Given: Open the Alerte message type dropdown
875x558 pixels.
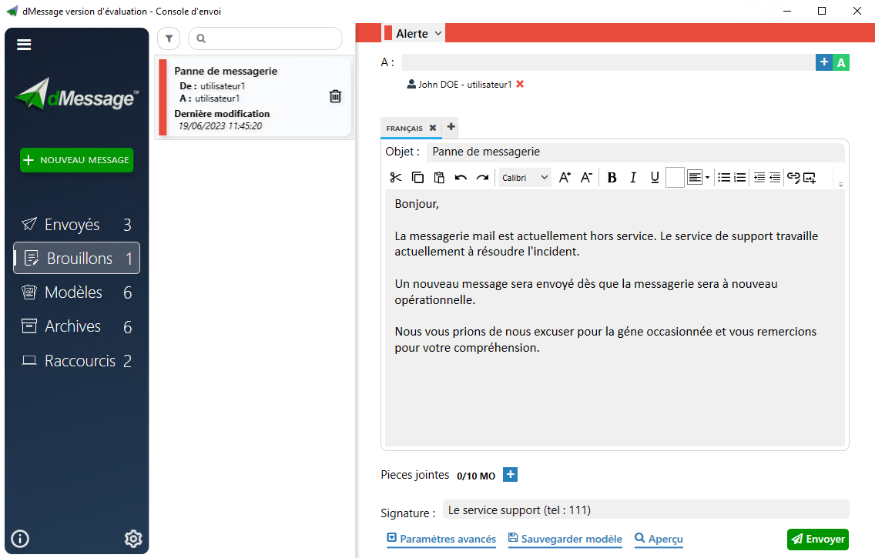Looking at the screenshot, I should pos(415,33).
